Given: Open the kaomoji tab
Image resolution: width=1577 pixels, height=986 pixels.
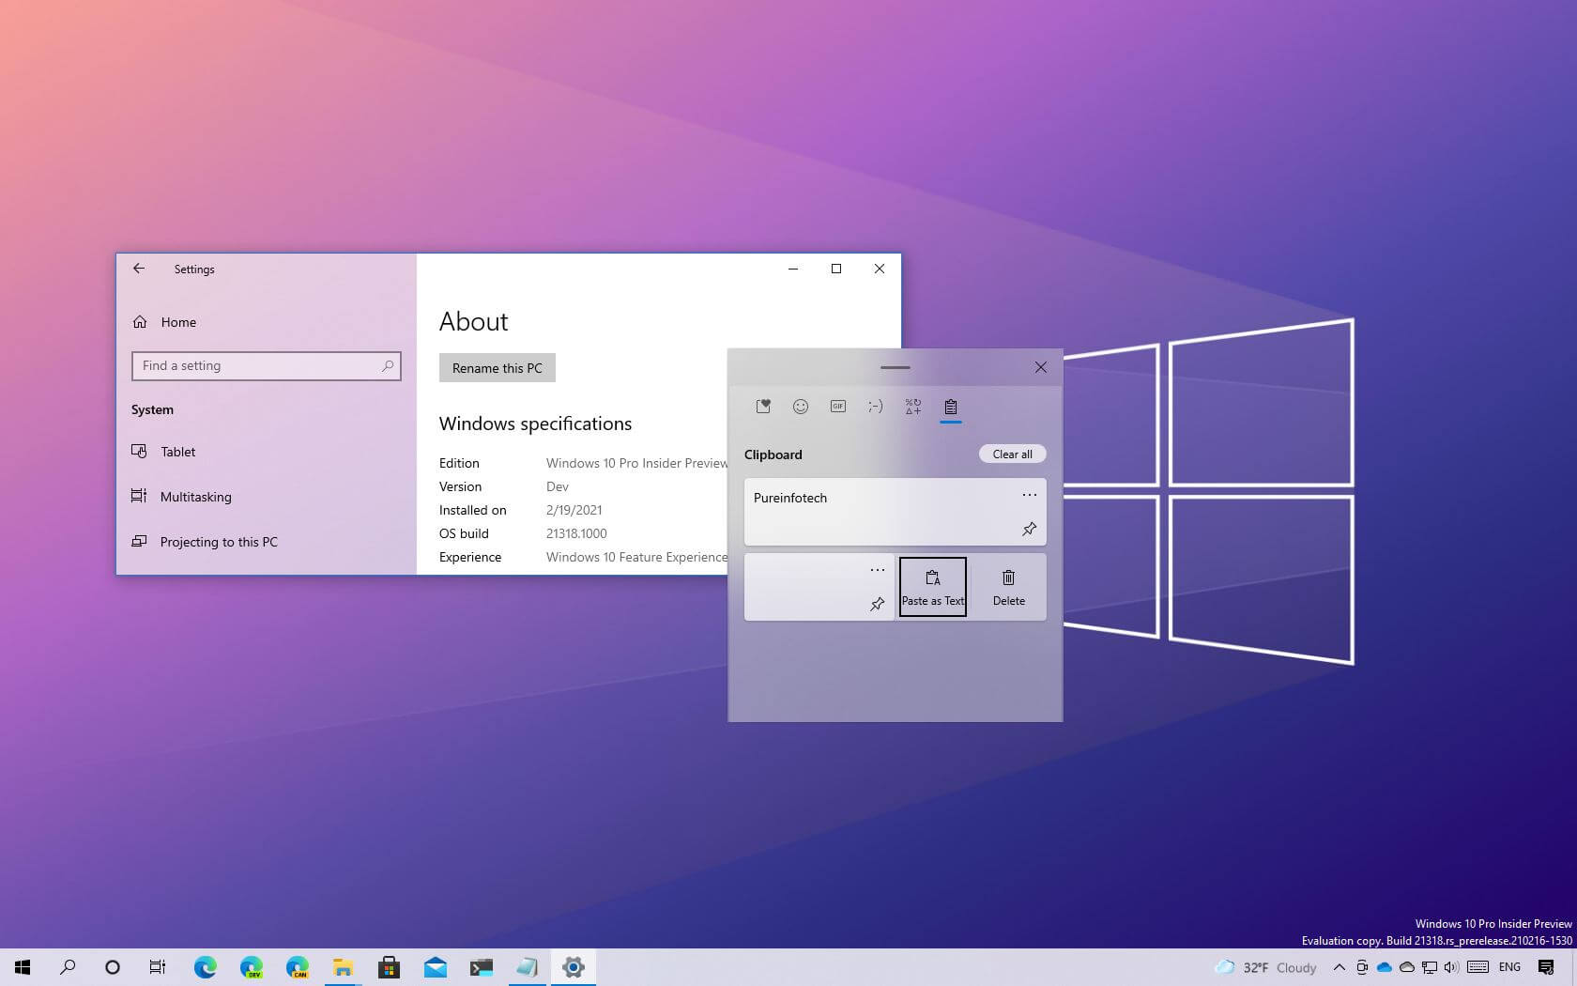Looking at the screenshot, I should pos(876,407).
